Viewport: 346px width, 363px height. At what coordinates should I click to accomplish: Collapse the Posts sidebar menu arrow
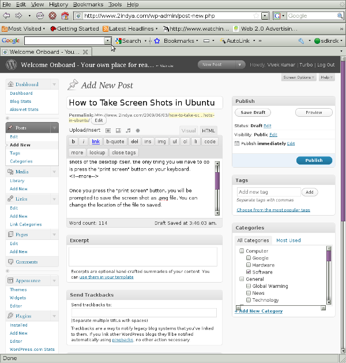tap(54, 128)
